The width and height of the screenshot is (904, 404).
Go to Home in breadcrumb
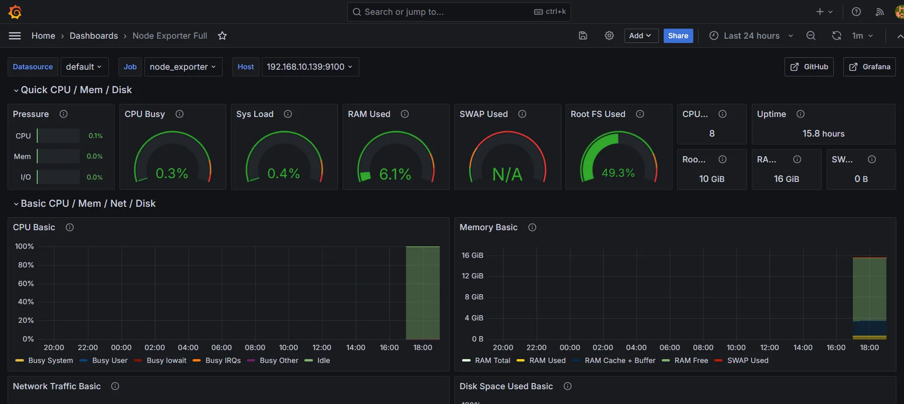(x=43, y=36)
